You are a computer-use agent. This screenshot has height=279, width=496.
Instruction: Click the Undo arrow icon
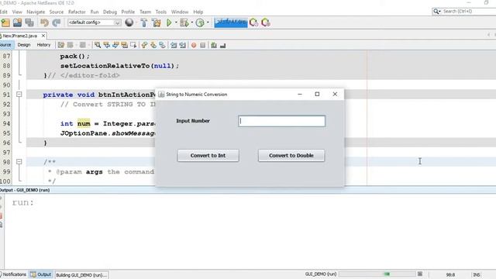[x=44, y=22]
